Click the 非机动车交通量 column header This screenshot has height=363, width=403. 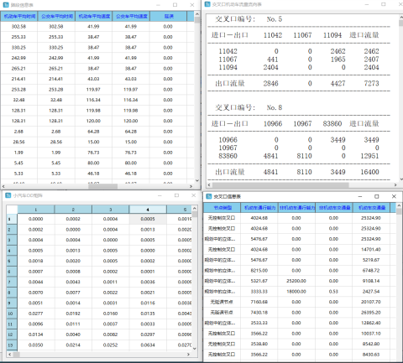[x=334, y=208]
